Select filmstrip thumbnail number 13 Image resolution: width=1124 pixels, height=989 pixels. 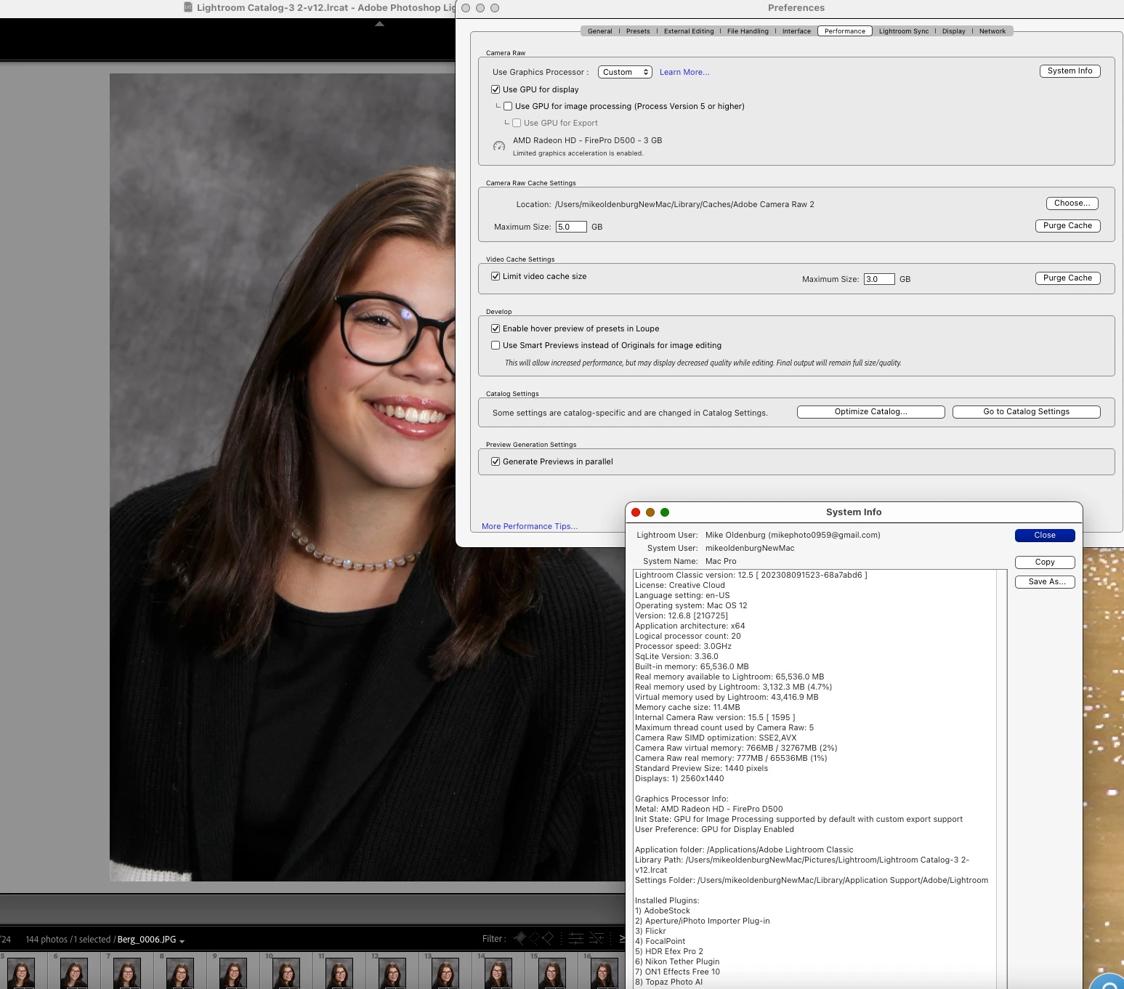pyautogui.click(x=445, y=972)
